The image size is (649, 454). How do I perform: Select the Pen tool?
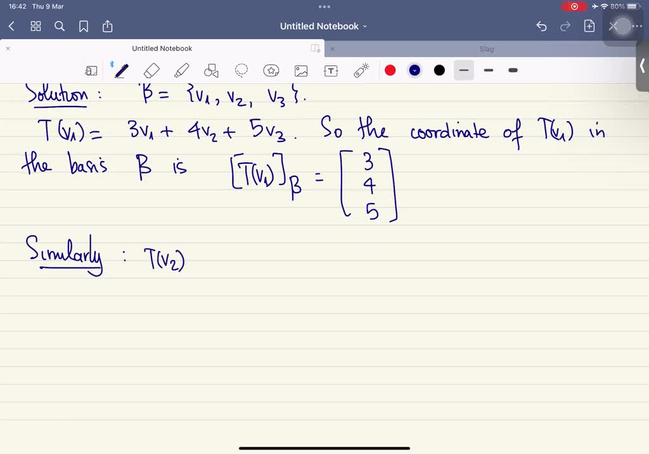pos(121,70)
